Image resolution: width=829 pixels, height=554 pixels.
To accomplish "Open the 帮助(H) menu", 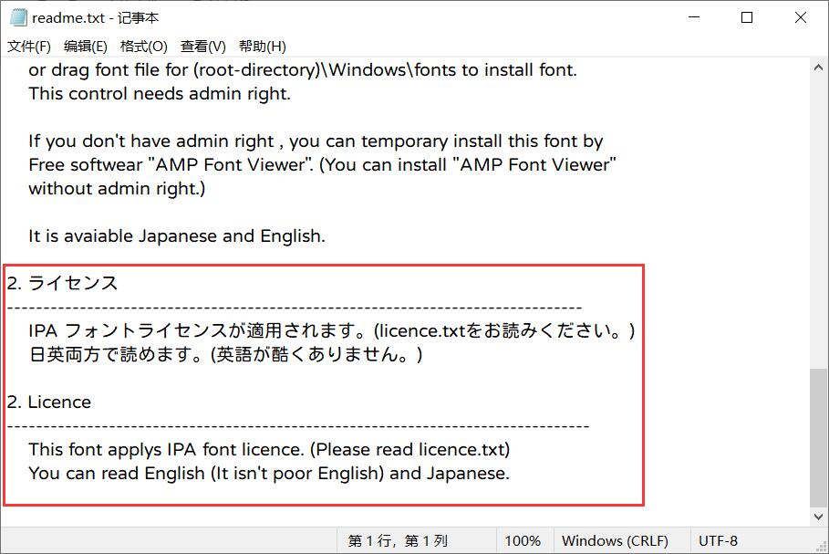I will 263,47.
